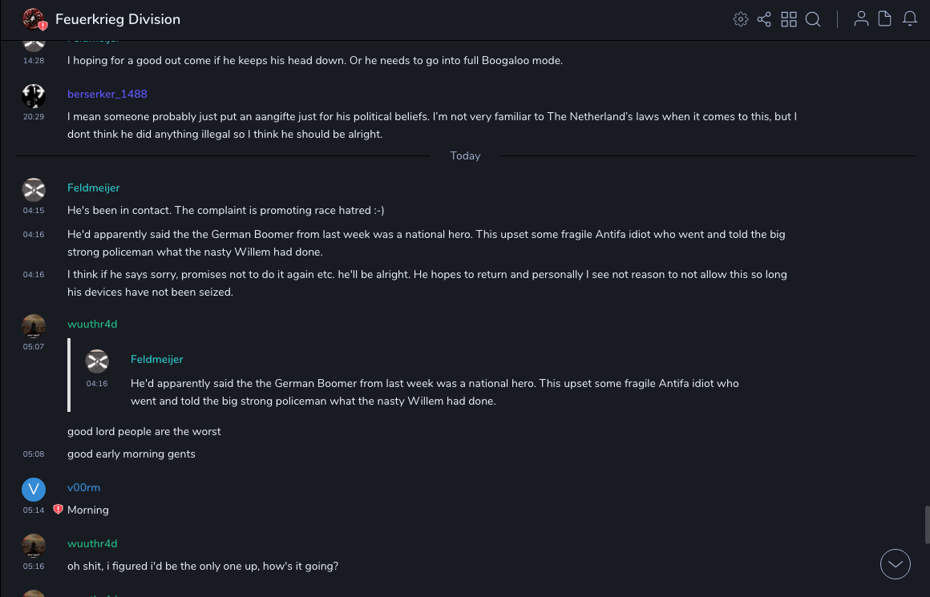This screenshot has width=930, height=597.
Task: Jump to bottom with down-arrow button
Action: point(896,564)
